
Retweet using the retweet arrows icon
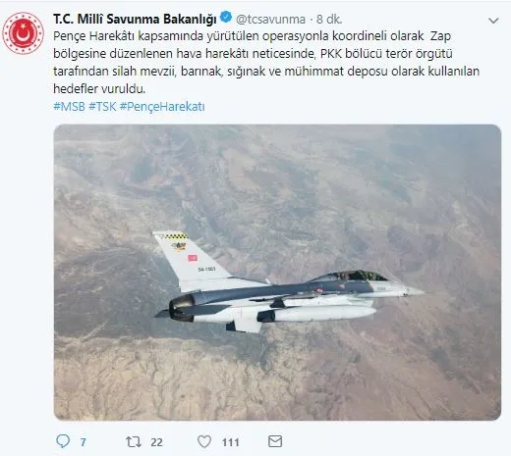coord(134,441)
